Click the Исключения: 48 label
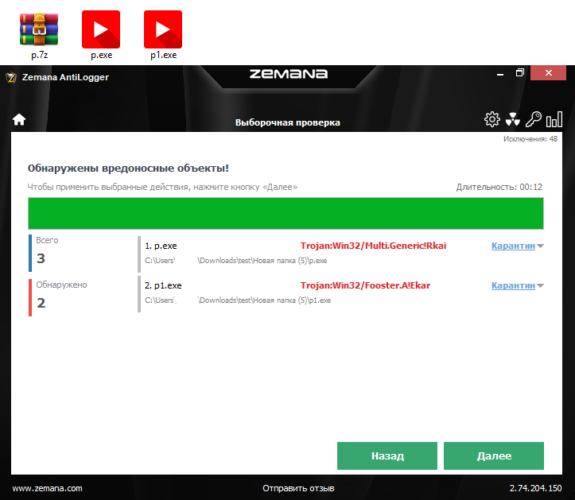The height and width of the screenshot is (500, 575). [530, 139]
